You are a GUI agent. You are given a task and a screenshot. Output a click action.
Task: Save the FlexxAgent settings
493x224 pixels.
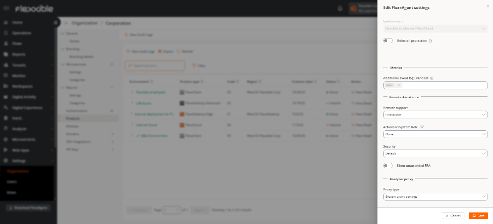478,216
